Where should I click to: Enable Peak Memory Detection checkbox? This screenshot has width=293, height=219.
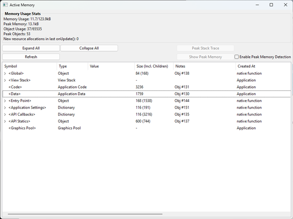(237, 57)
